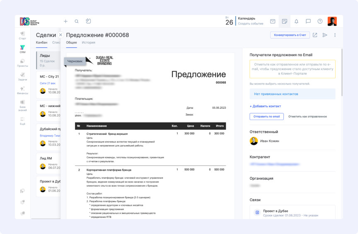Open proposal in new window icon
358x234 pixels.
315,35
